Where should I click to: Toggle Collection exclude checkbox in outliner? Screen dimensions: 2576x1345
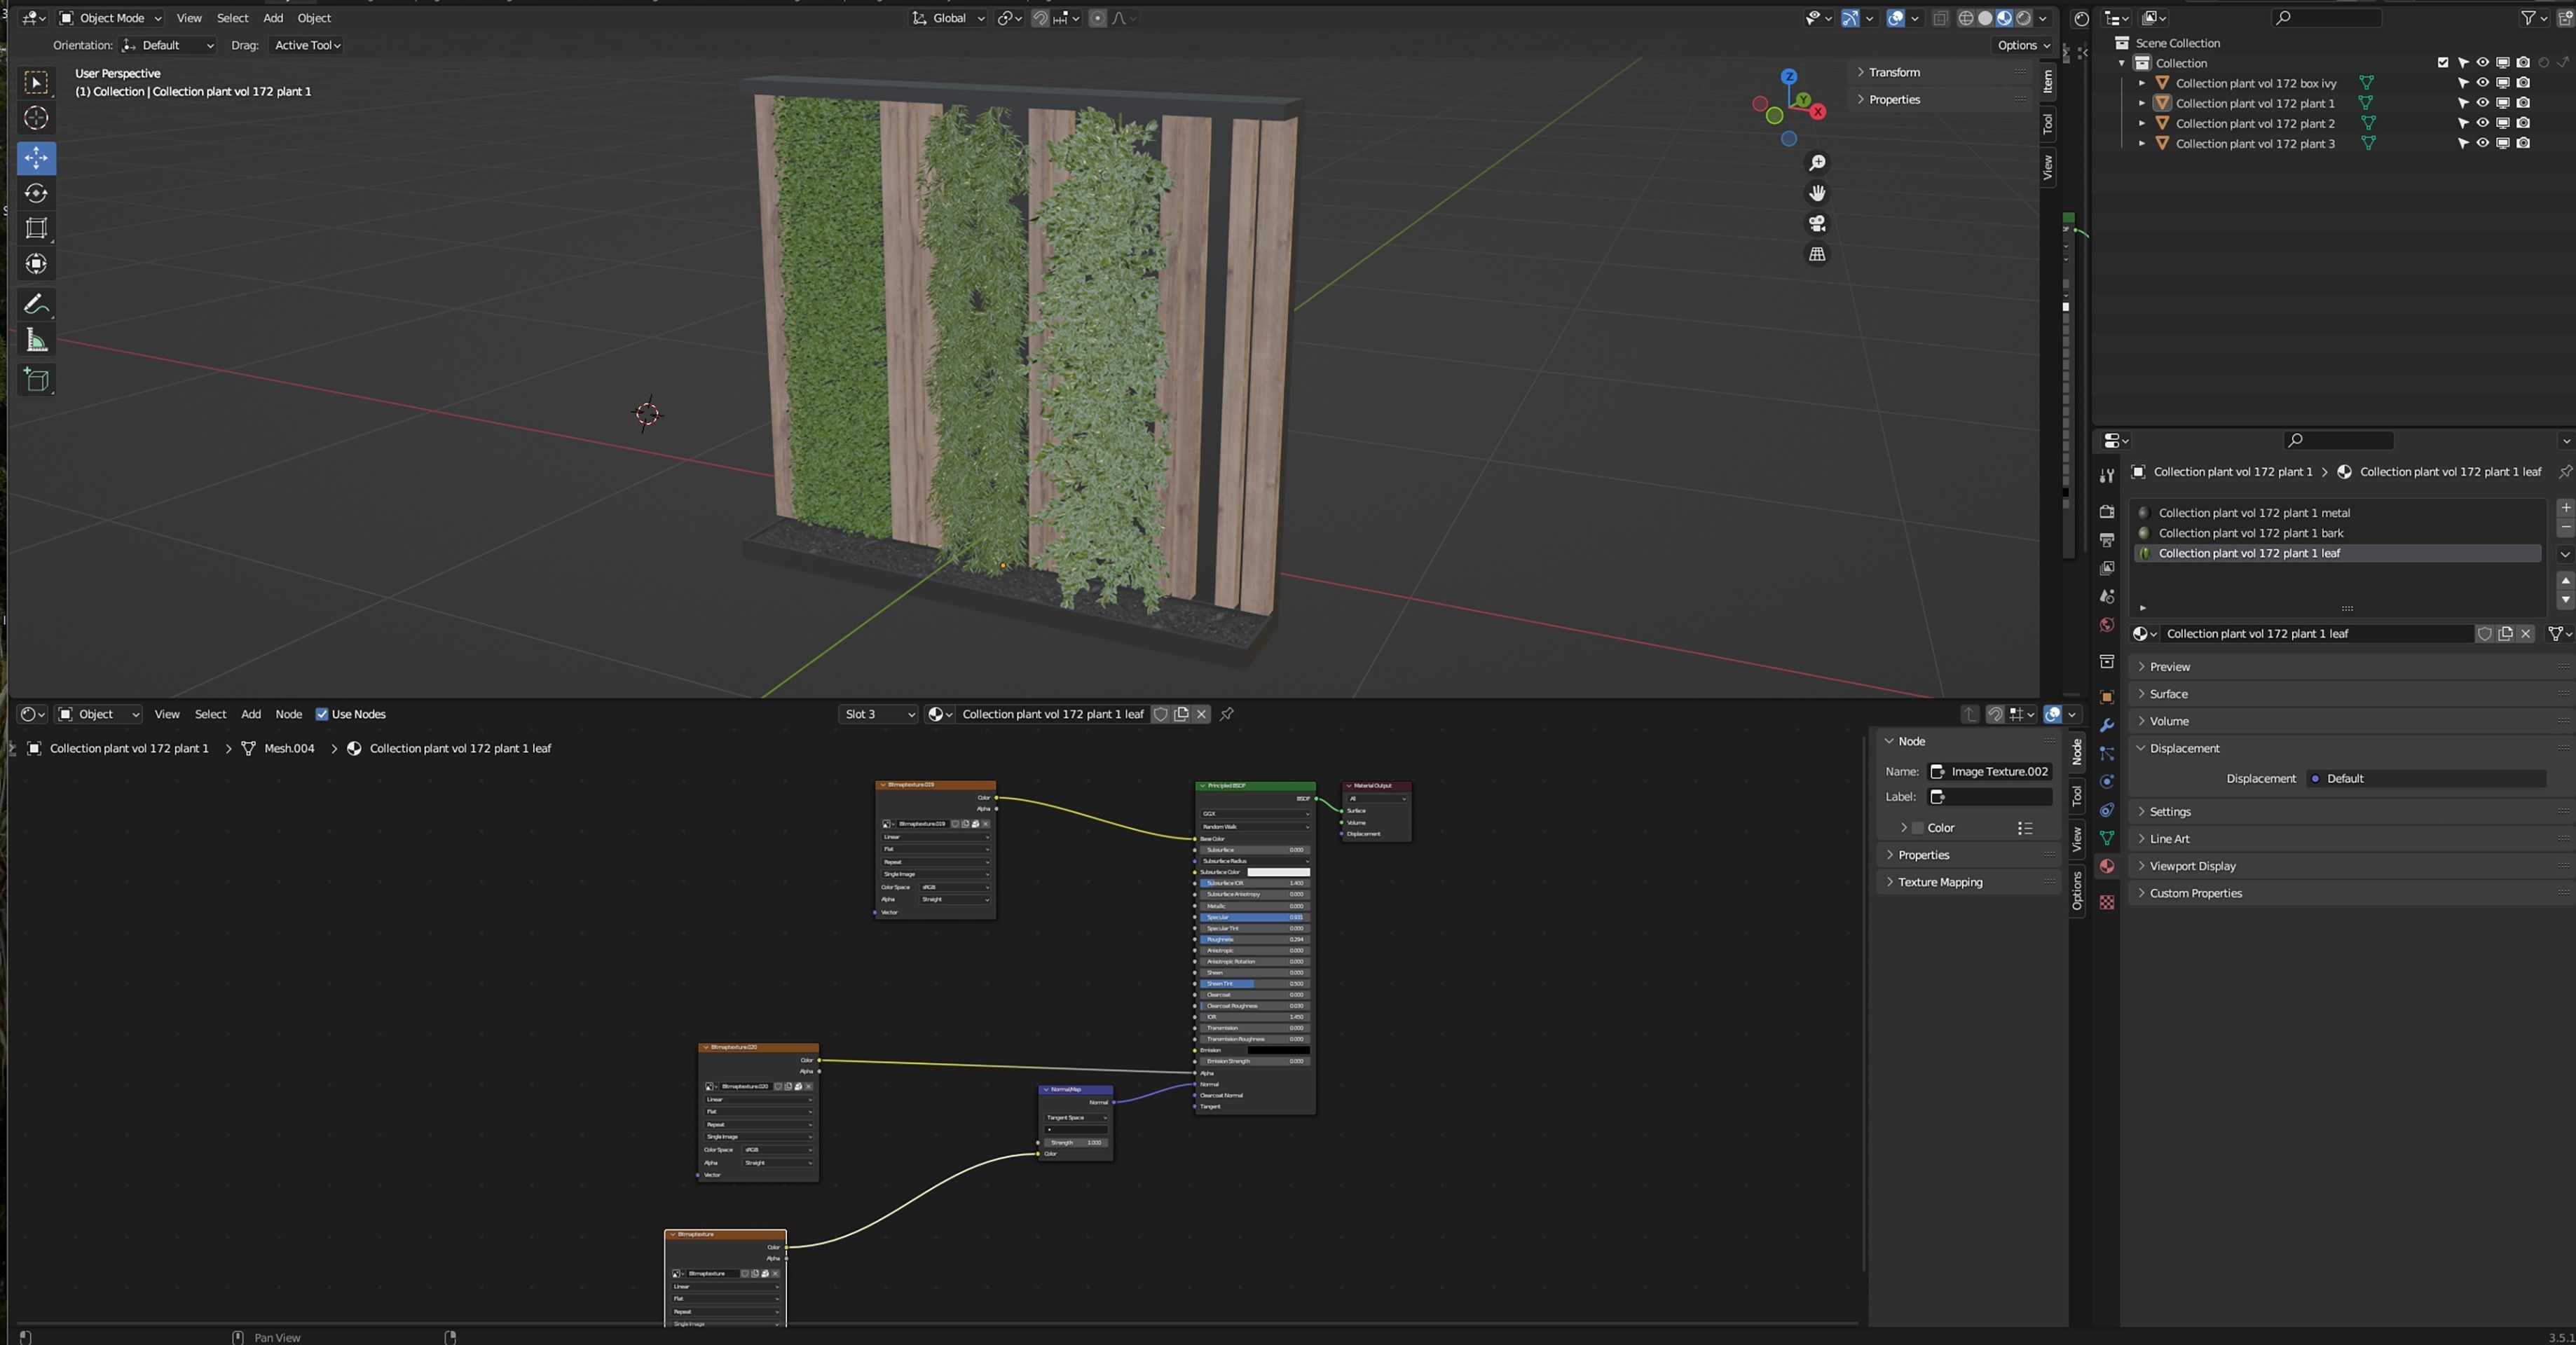tap(2443, 63)
